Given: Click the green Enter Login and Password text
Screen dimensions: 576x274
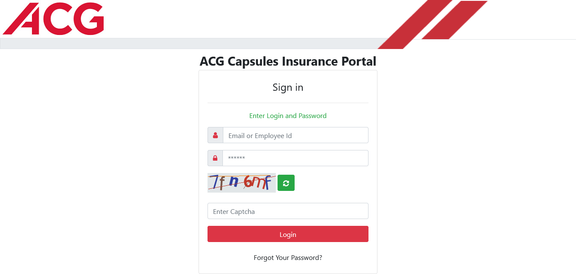Looking at the screenshot, I should 288,116.
